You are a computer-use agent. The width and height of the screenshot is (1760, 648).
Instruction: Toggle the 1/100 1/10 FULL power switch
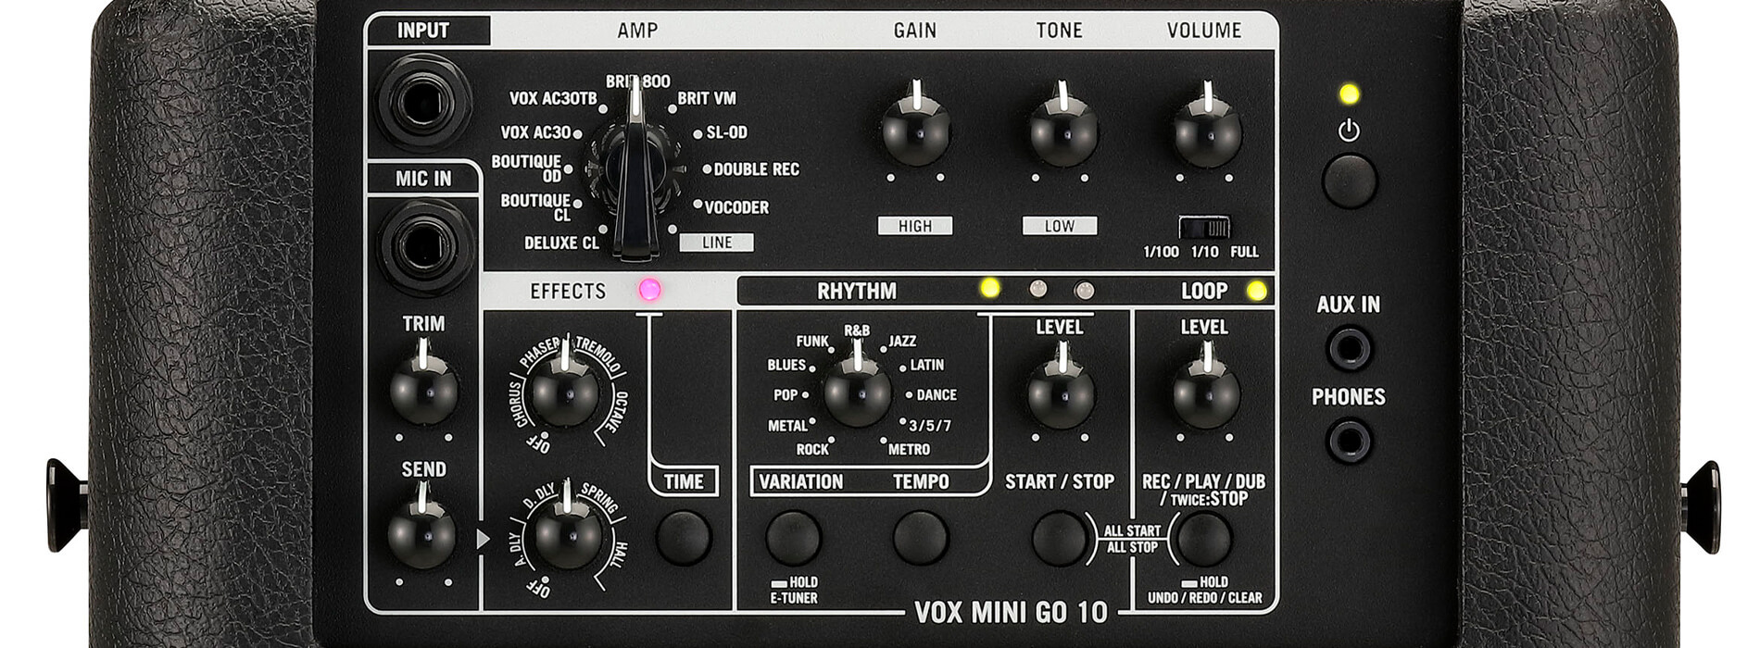(1204, 228)
